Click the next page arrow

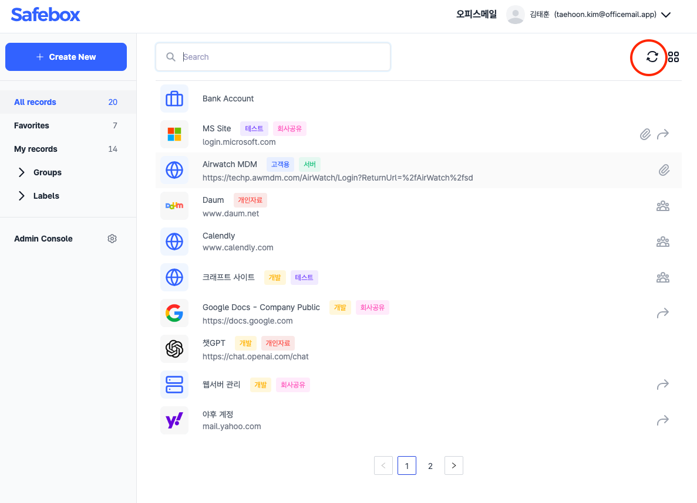[x=454, y=466]
